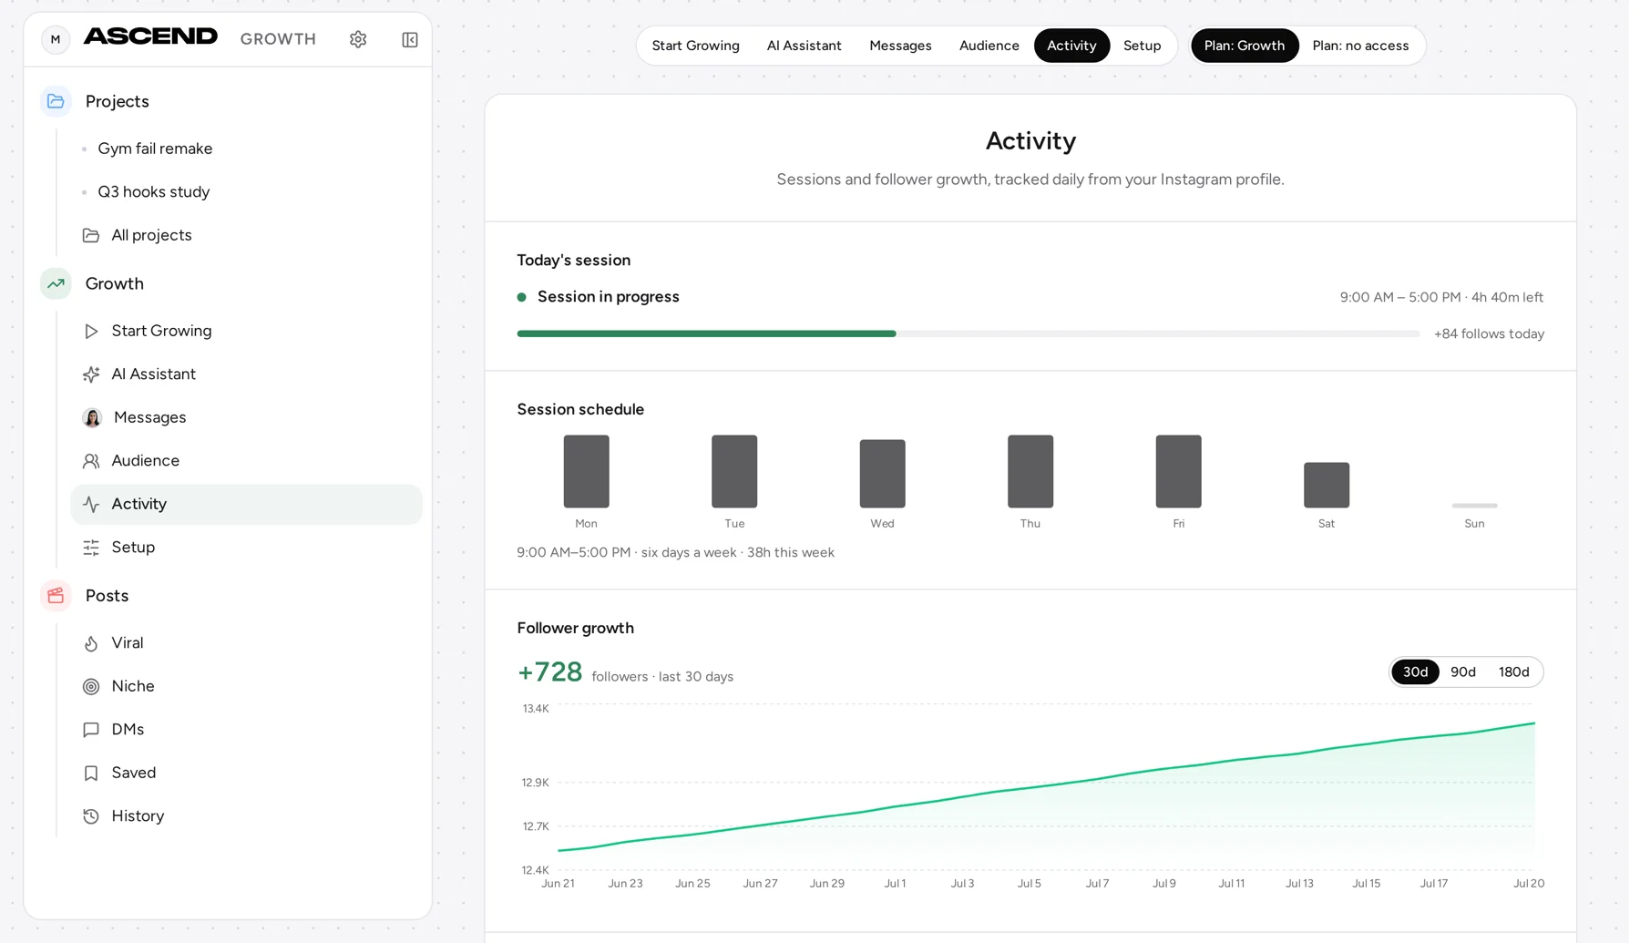This screenshot has width=1640, height=943.
Task: Click the M avatar badge
Action: coord(56,39)
